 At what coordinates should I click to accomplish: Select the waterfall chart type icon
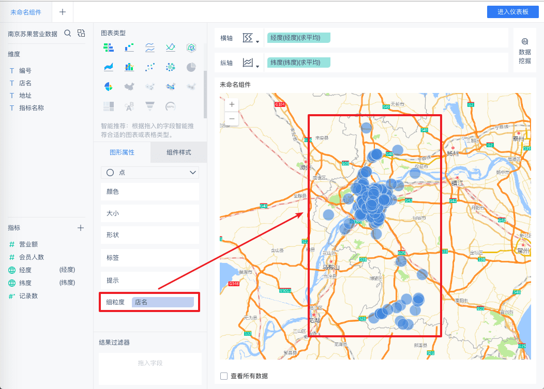coord(129,48)
